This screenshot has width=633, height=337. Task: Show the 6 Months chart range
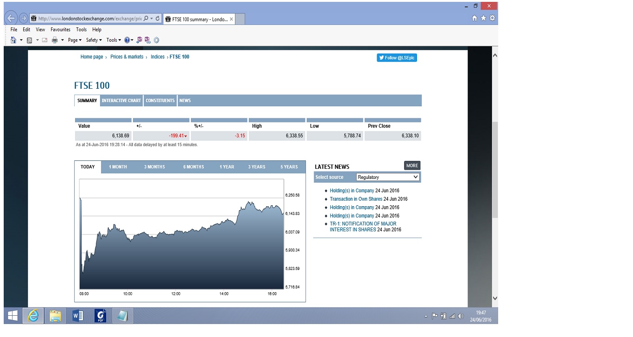(x=194, y=167)
